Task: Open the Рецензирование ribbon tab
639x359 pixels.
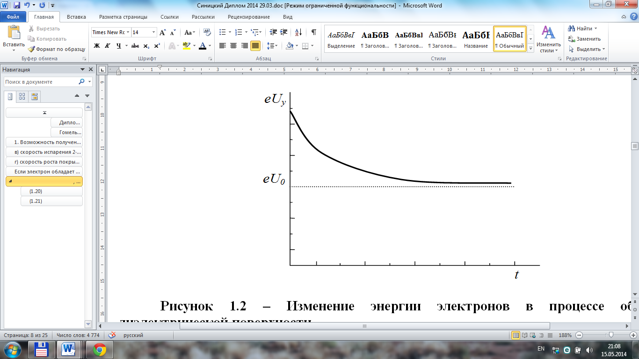Action: (248, 17)
